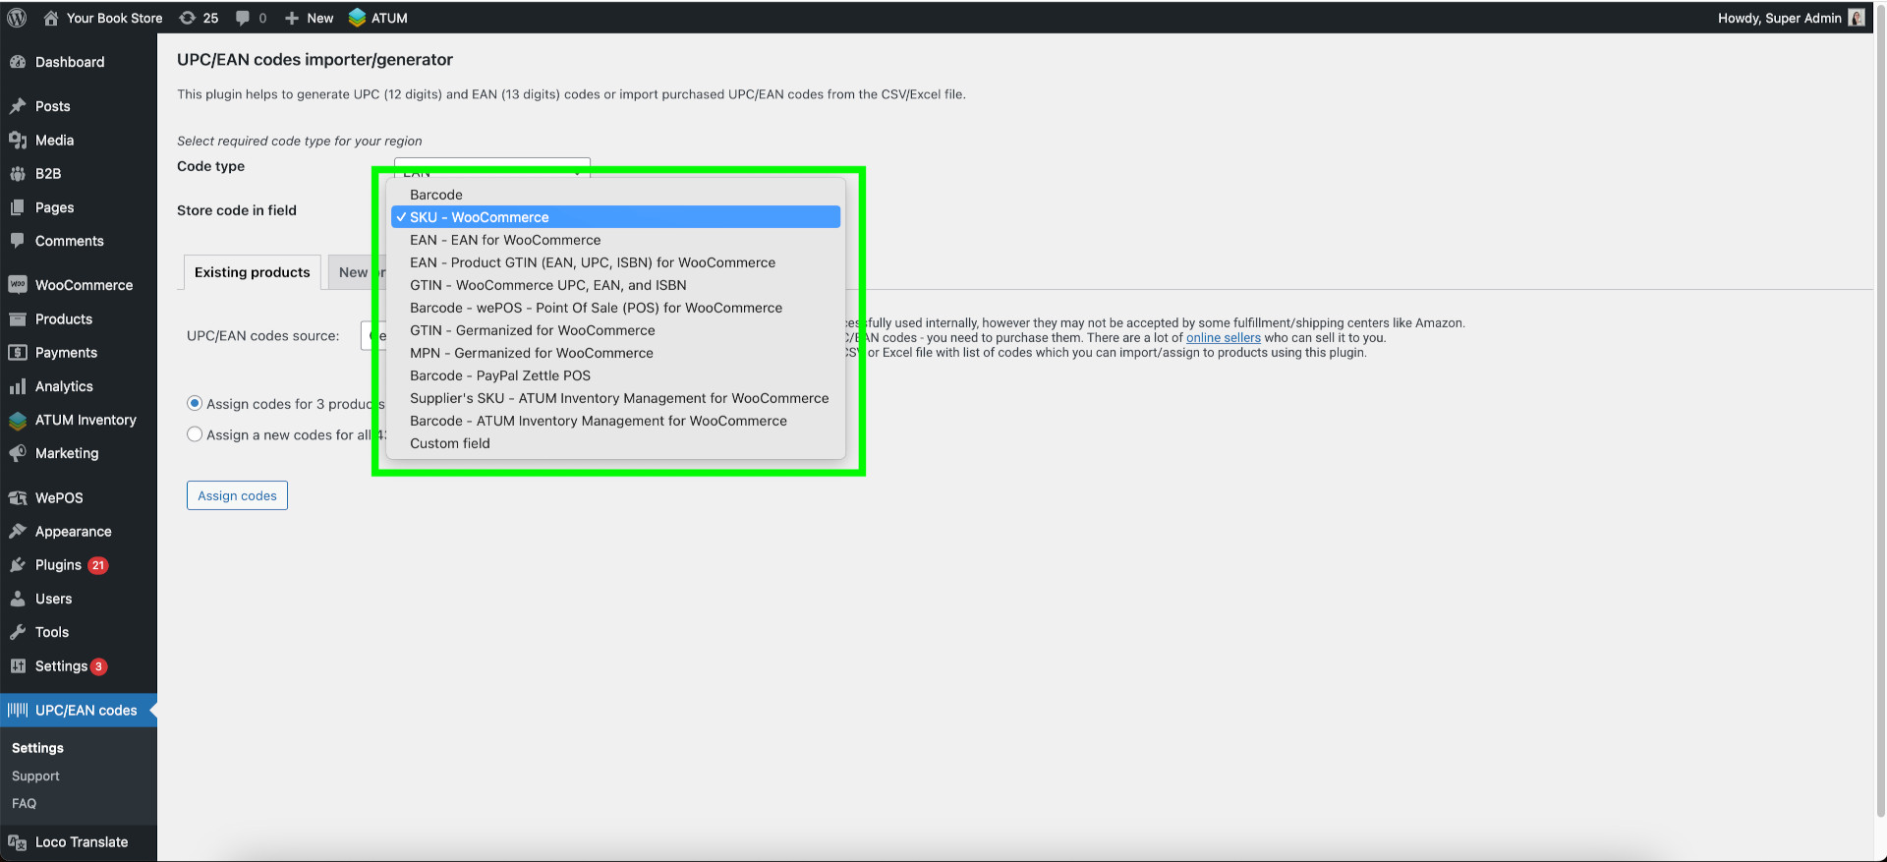This screenshot has width=1887, height=862.
Task: Open Settings submenu under UPC/EAN codes
Action: 37,748
